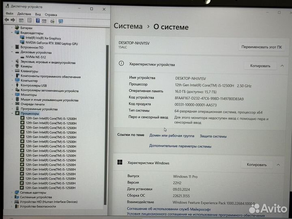Viewport: 292px width, 219px height.
Task: Click Копировать next to Характеристики Windows
Action: [x=257, y=165]
